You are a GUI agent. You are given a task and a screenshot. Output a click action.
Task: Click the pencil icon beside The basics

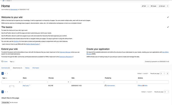pyautogui.click(x=168, y=27)
